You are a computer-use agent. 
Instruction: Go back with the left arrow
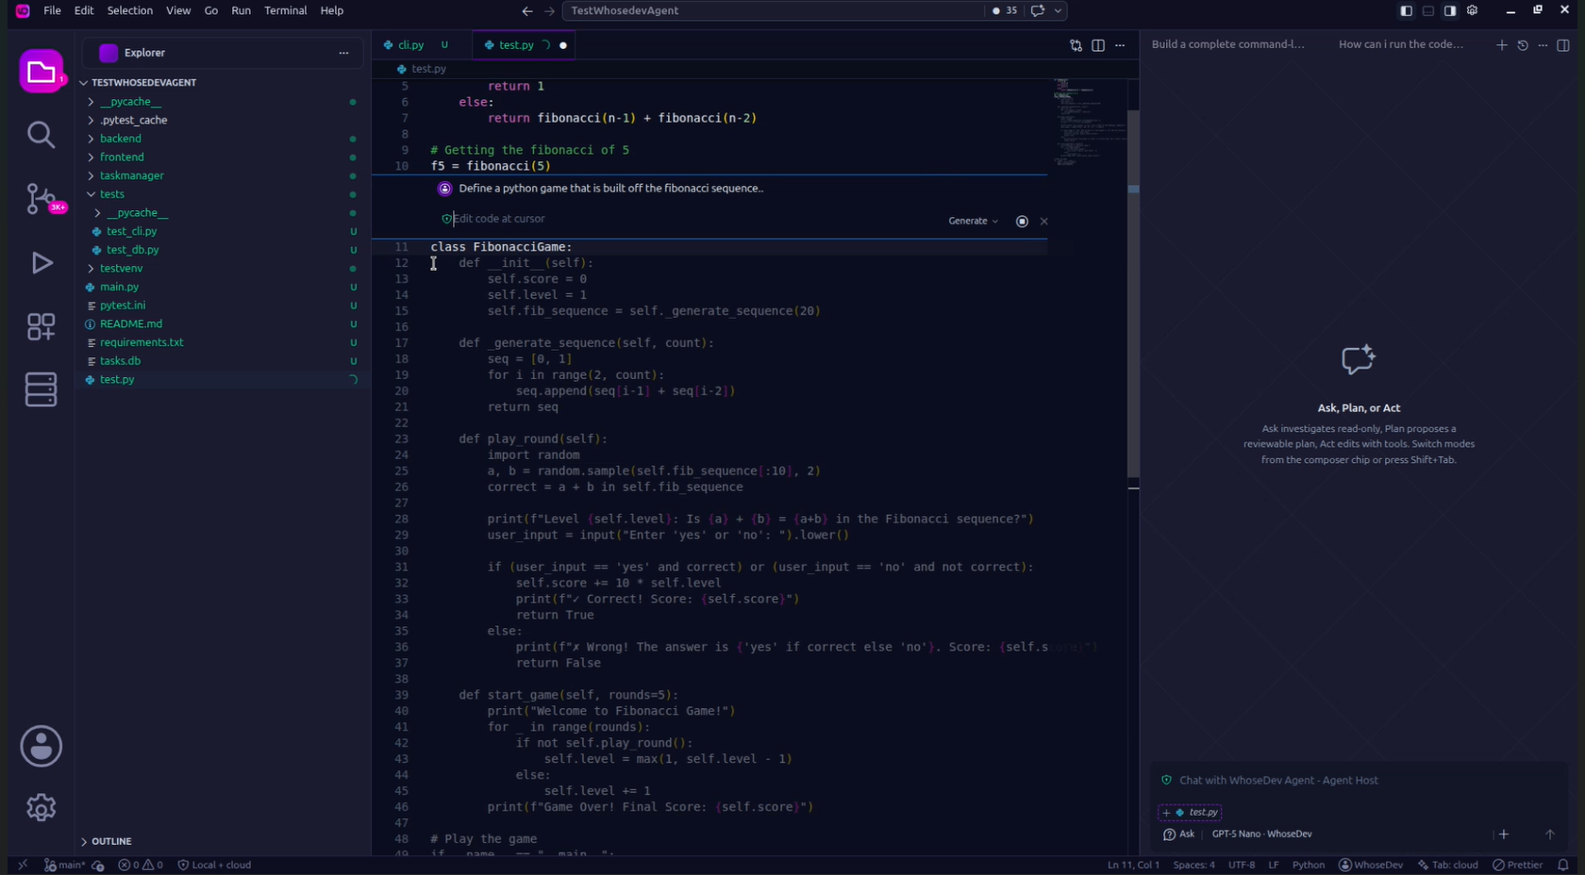tap(527, 10)
